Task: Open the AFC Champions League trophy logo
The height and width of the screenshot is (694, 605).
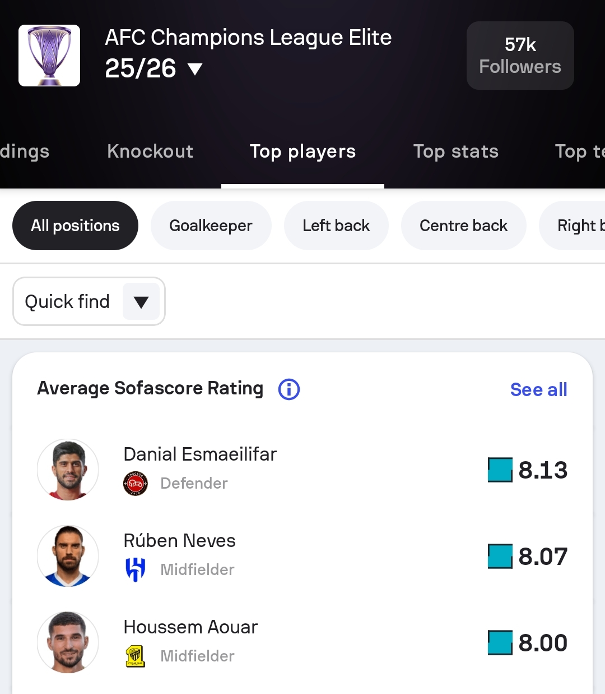Action: click(49, 56)
